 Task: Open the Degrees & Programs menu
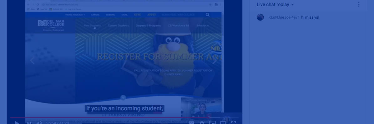[148, 25]
